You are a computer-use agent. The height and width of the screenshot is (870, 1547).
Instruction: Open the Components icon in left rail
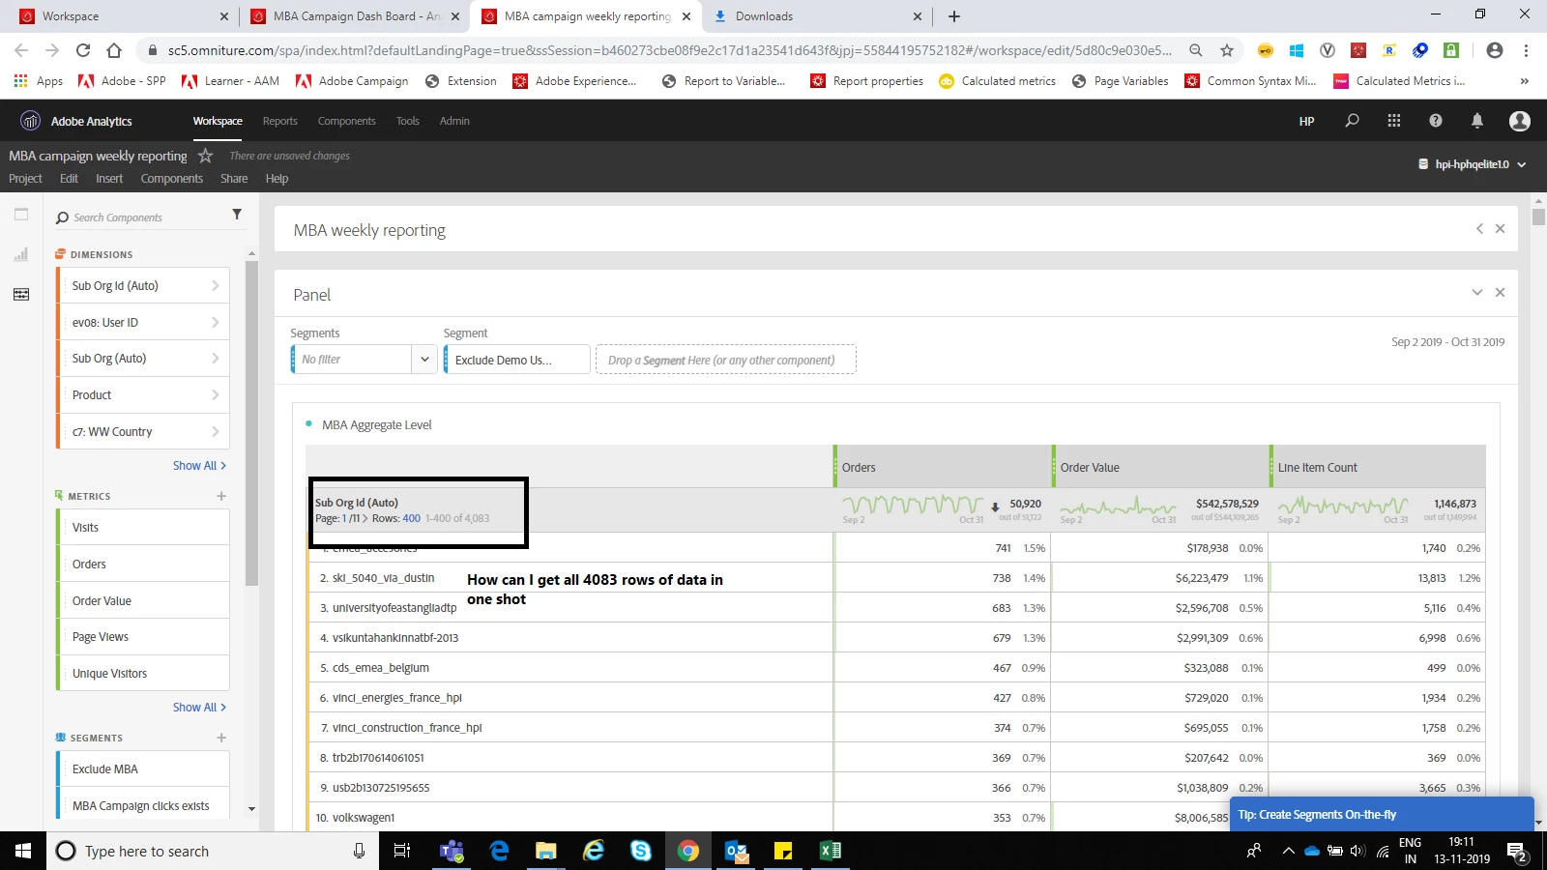21,294
